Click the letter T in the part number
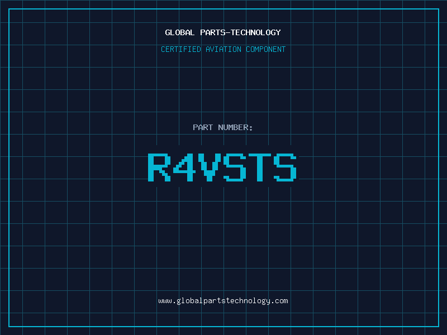 [x=260, y=167]
